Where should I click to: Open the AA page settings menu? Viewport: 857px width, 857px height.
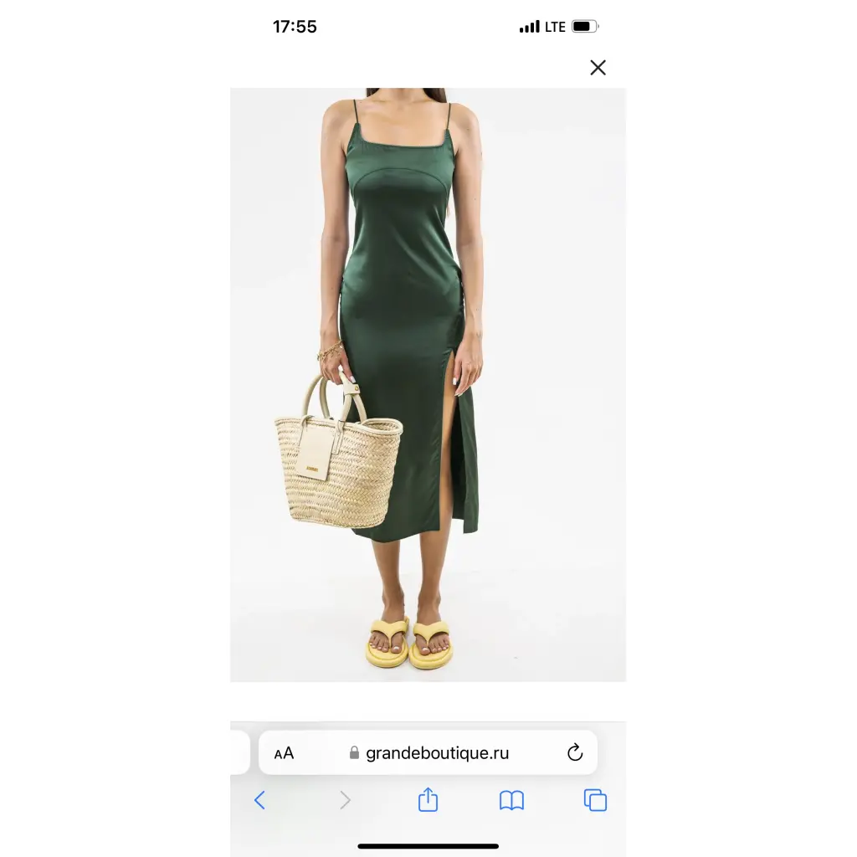284,753
